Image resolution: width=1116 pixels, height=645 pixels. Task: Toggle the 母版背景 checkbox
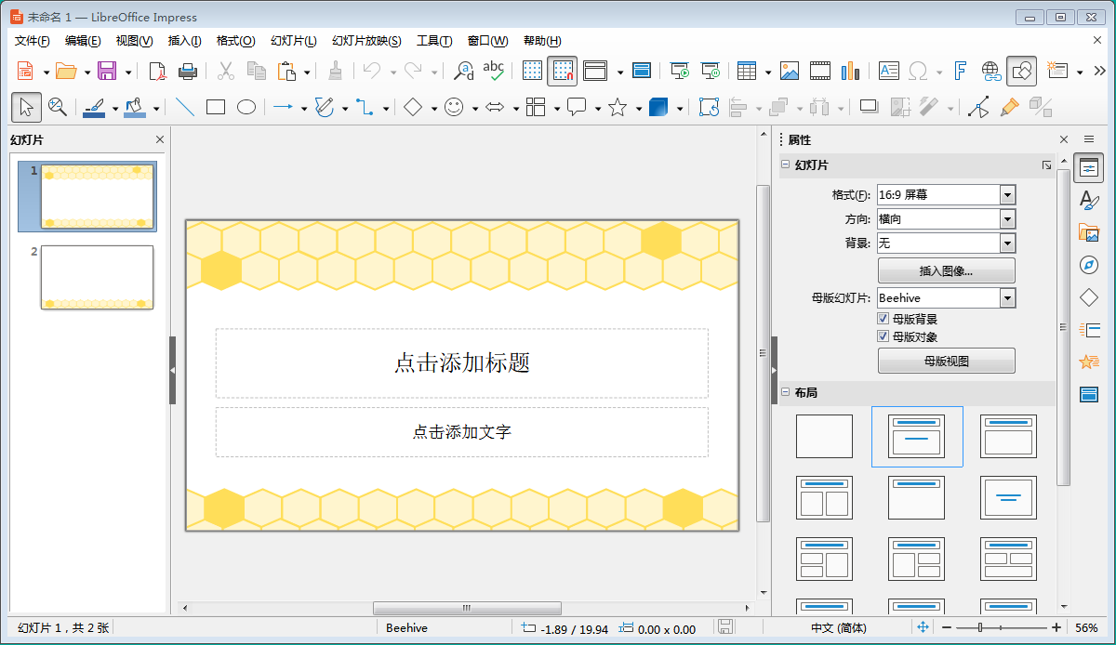pos(883,319)
